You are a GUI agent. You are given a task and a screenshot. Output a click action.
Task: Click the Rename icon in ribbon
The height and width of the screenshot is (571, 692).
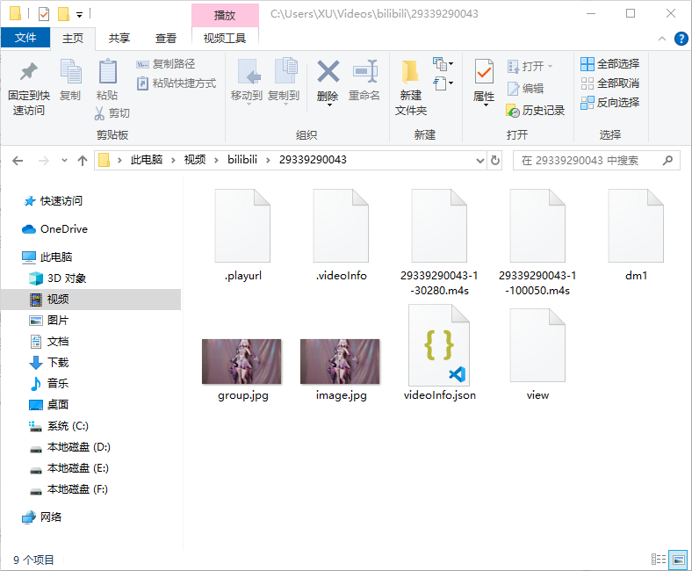364,71
